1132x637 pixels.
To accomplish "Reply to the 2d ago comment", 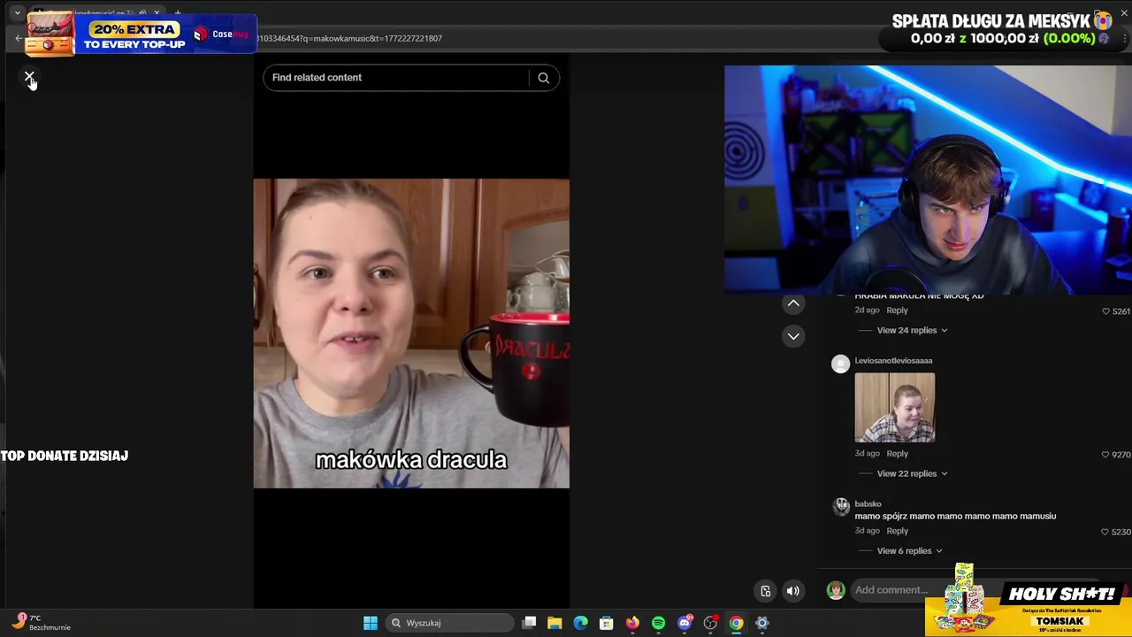I will click(897, 311).
